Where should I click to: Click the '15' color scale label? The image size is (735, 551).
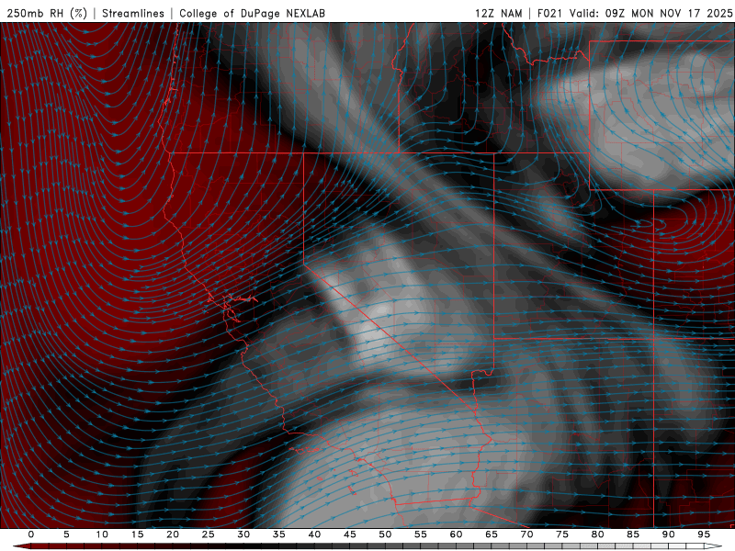pyautogui.click(x=137, y=534)
